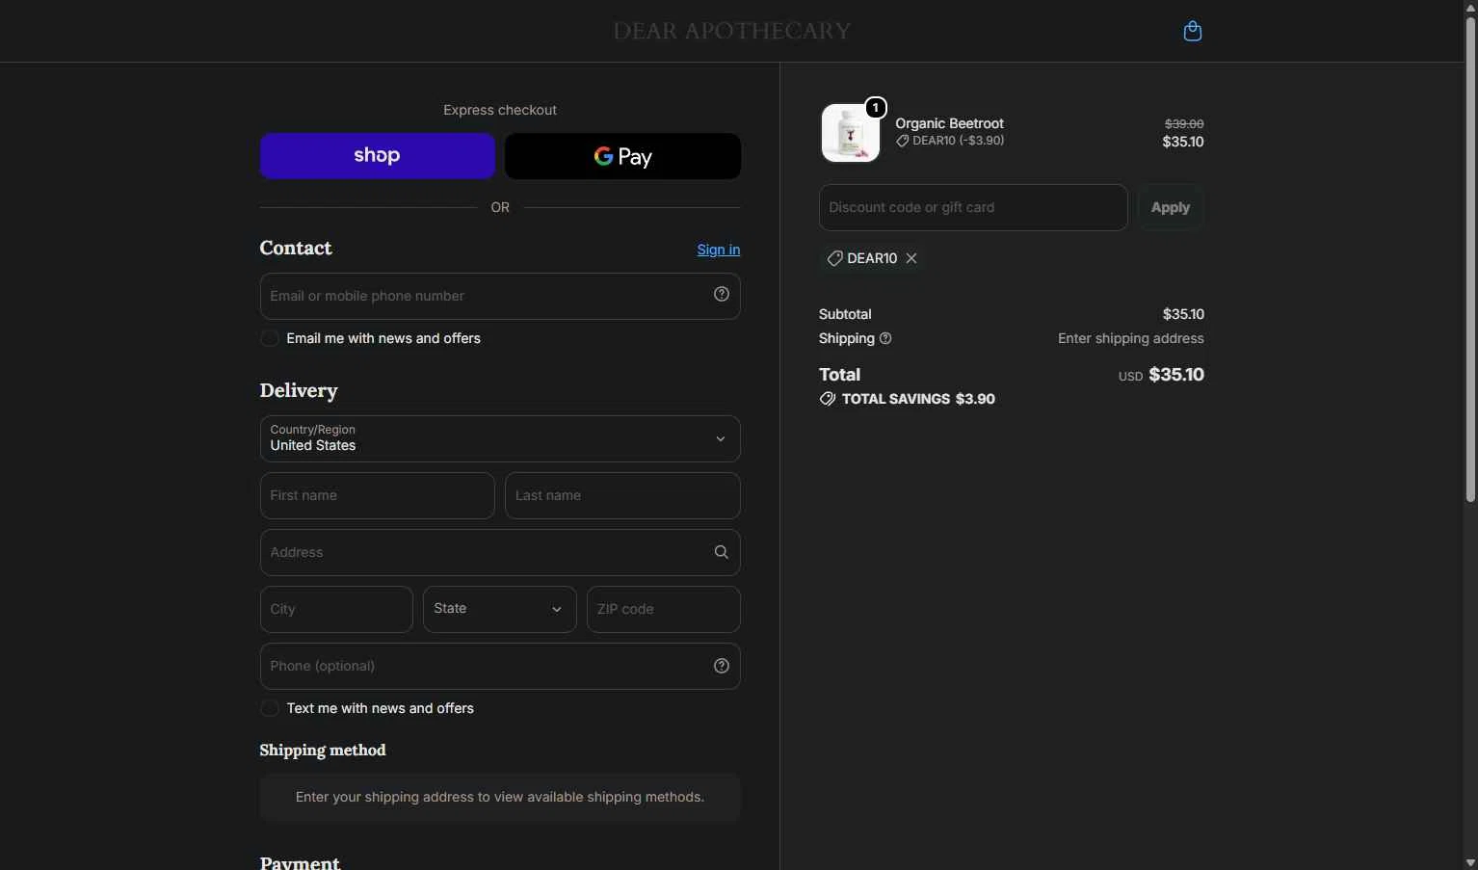Click the address search magnifier icon
This screenshot has width=1478, height=870.
coord(721,552)
